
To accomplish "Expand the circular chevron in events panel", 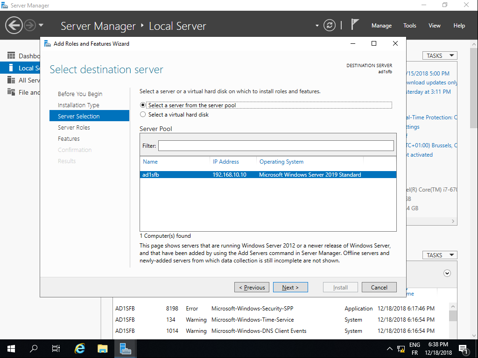I will coord(447,273).
